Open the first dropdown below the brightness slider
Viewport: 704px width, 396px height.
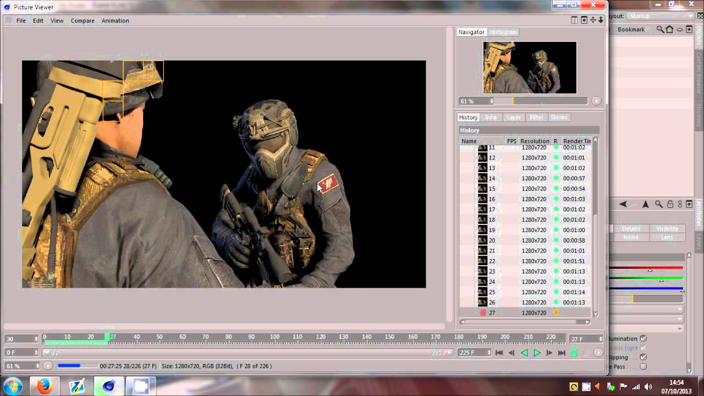click(647, 309)
